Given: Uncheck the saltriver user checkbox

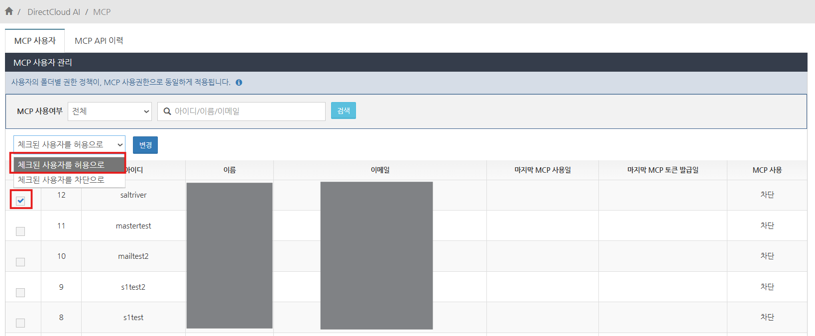Looking at the screenshot, I should [20, 201].
